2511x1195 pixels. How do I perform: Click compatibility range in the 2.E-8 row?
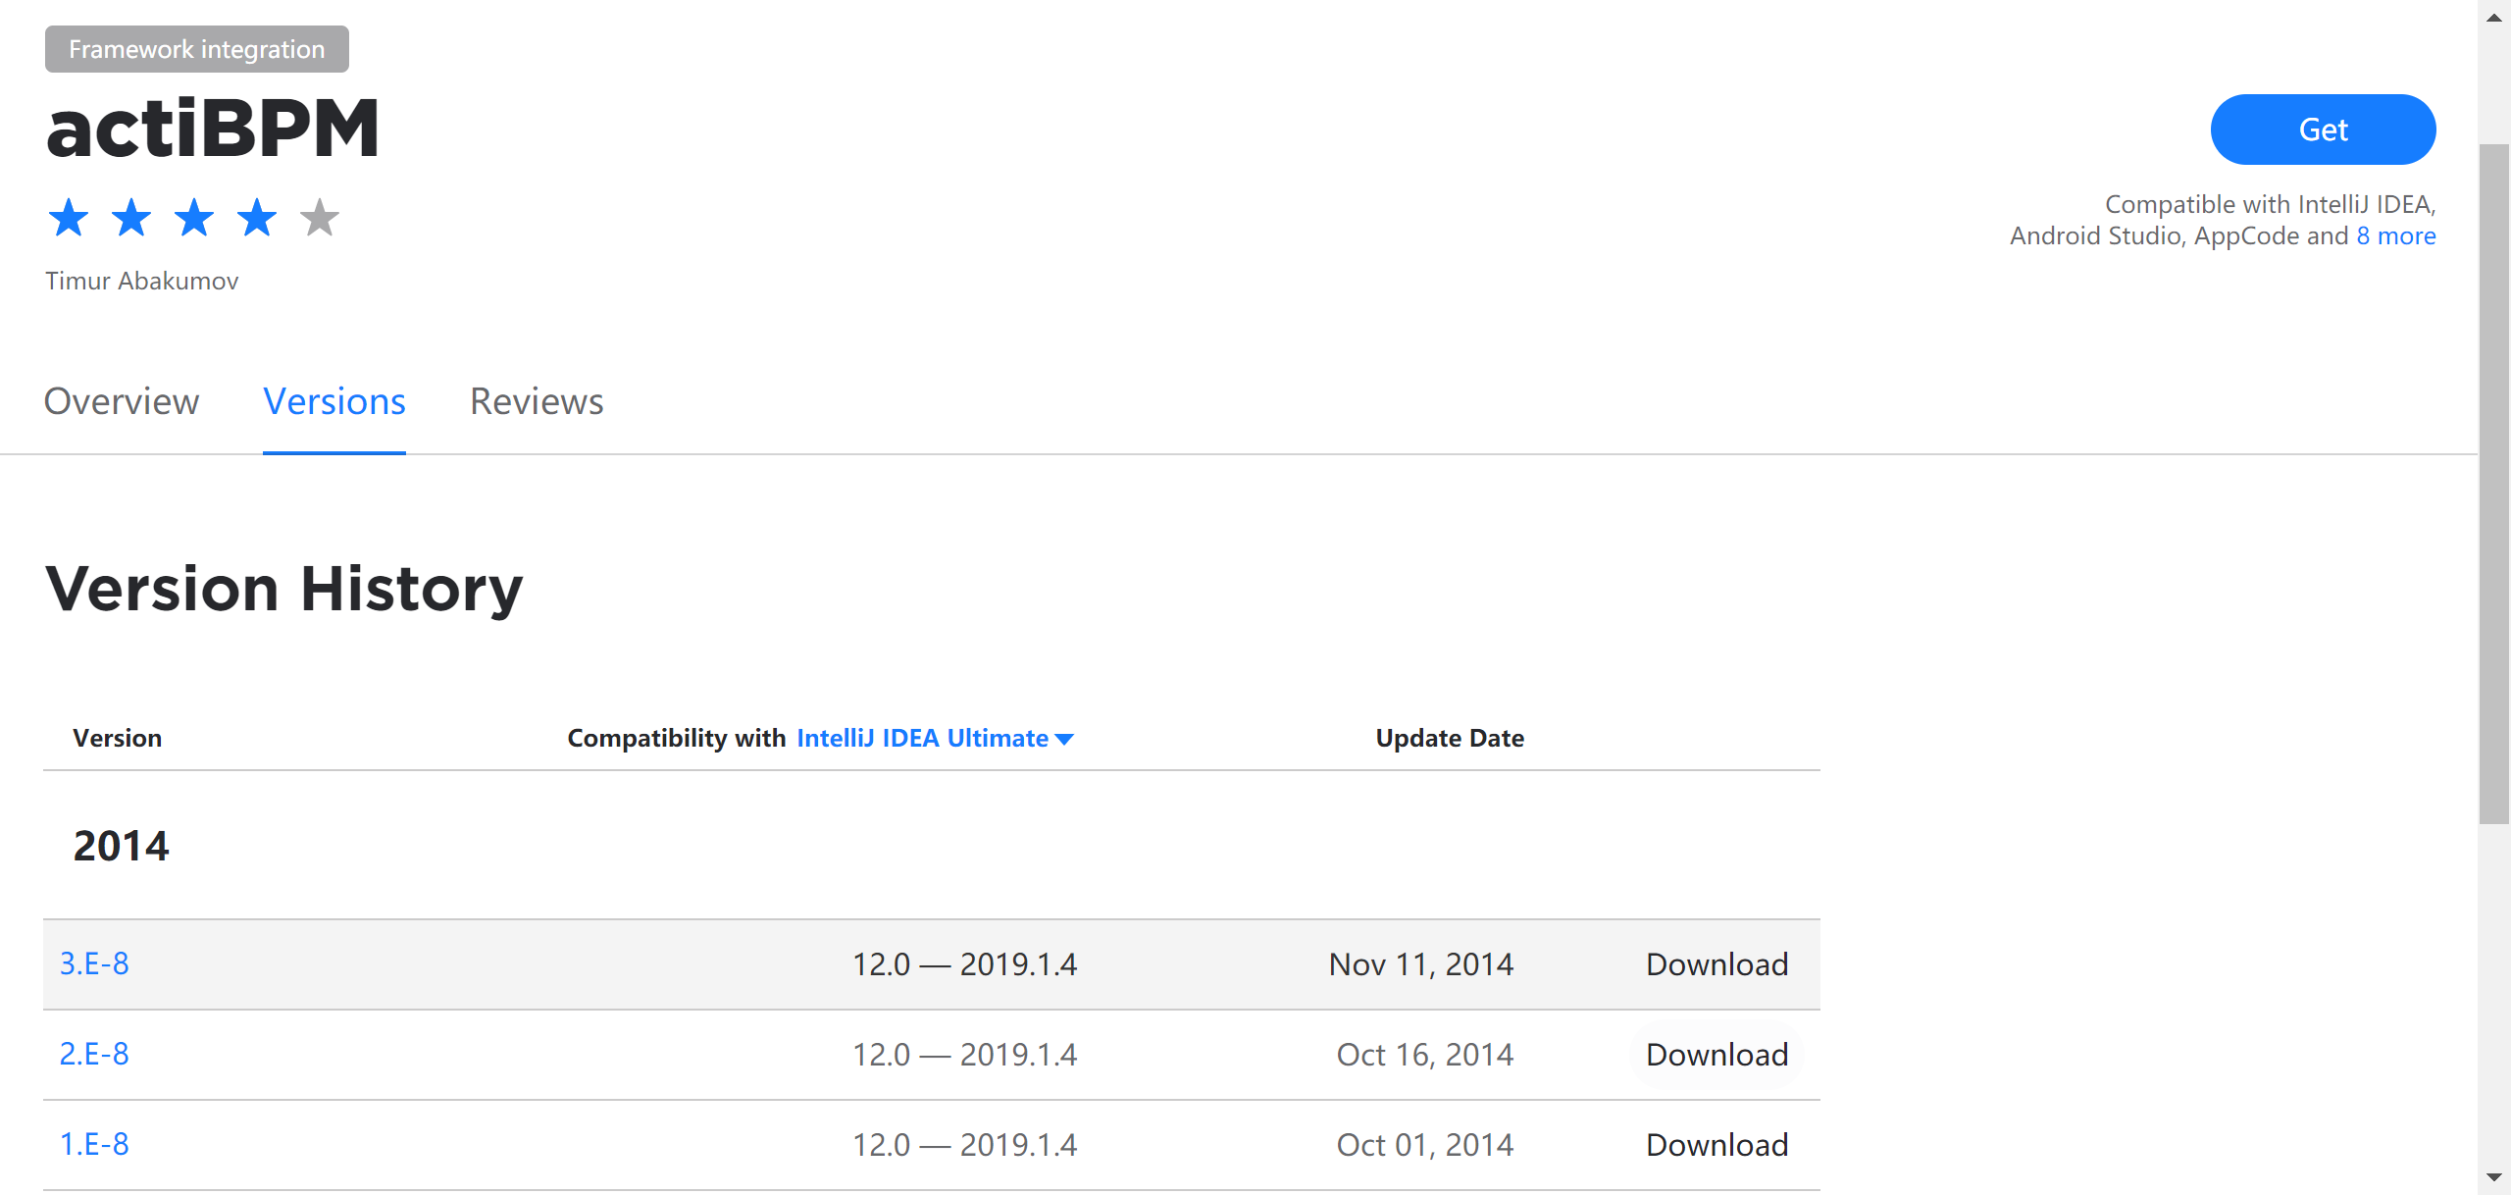tap(964, 1055)
